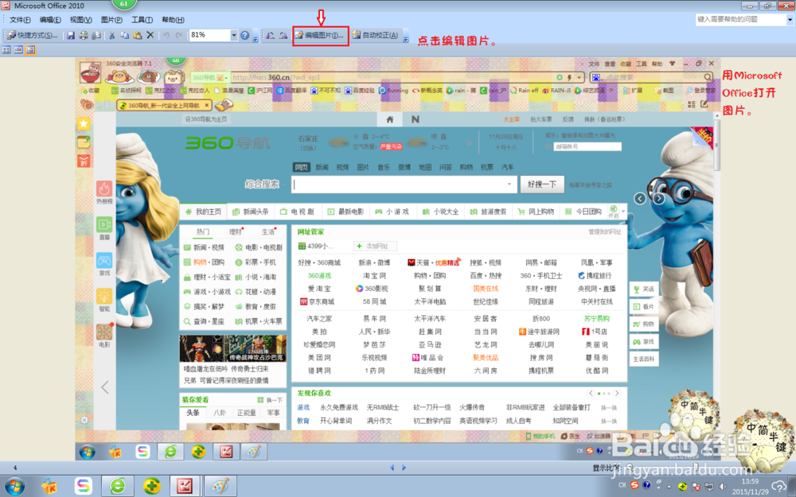This screenshot has height=497, width=796.
Task: Click the Copy icon in the toolbar
Action: pyautogui.click(x=124, y=36)
